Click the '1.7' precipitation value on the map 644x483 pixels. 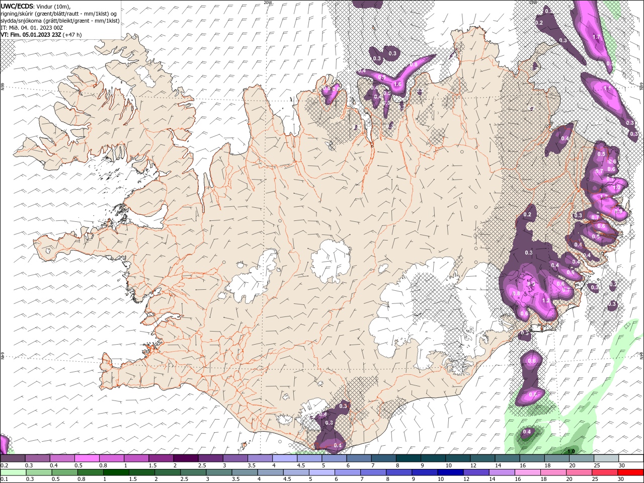[596, 37]
